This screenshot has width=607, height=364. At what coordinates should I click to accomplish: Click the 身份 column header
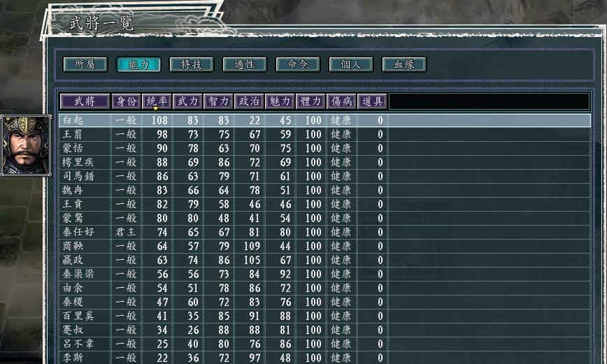tap(127, 101)
